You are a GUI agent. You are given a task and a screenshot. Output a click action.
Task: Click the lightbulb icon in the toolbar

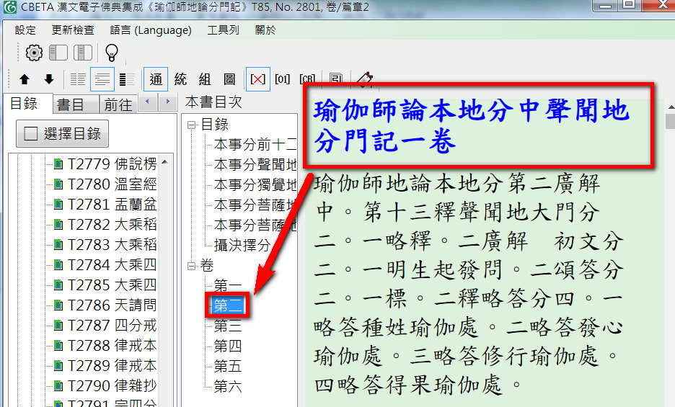pos(111,53)
